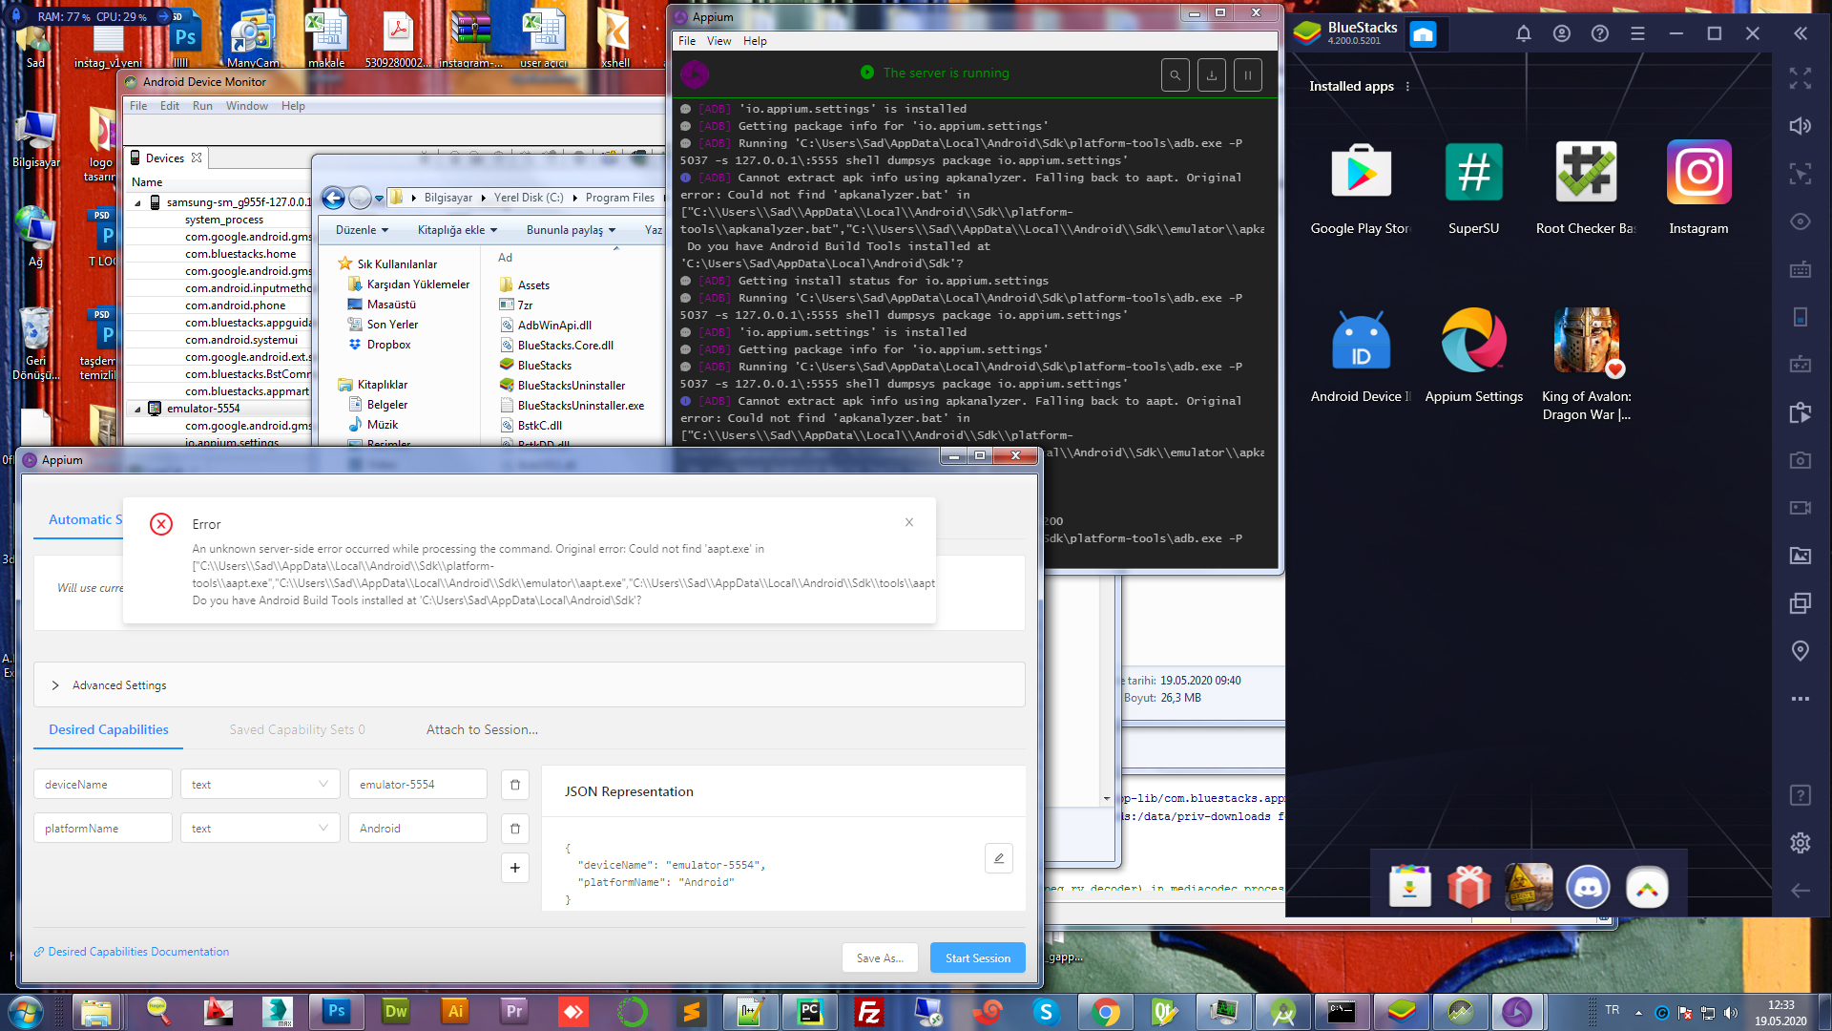Open BlueStacks location tool in sidebar
Screen dimensions: 1832x1031
(1800, 650)
